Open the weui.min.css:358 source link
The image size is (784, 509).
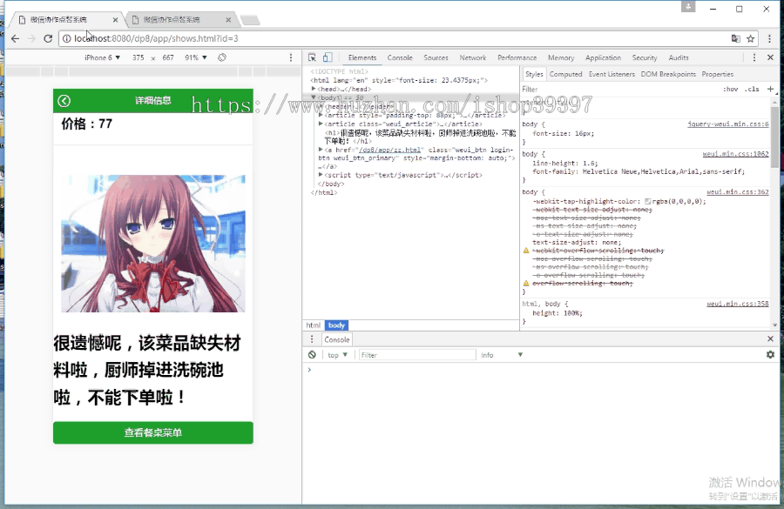pos(738,304)
